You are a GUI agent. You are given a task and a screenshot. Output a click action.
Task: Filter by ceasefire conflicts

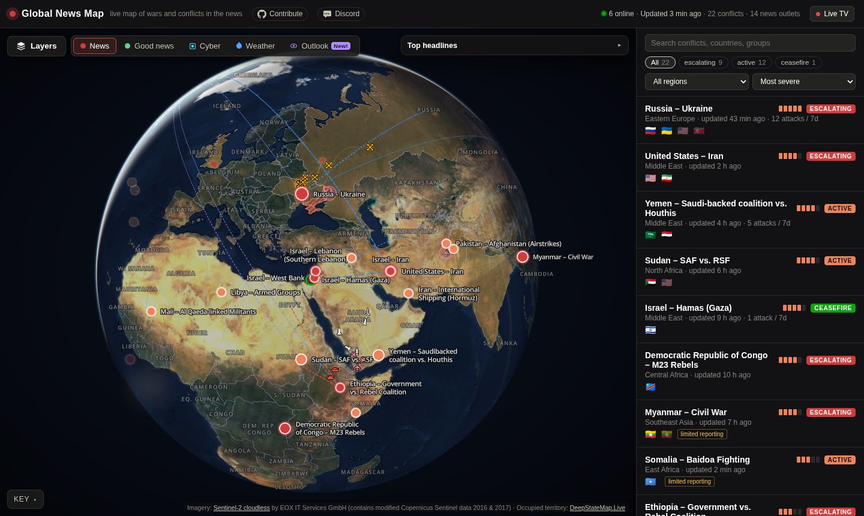(798, 62)
